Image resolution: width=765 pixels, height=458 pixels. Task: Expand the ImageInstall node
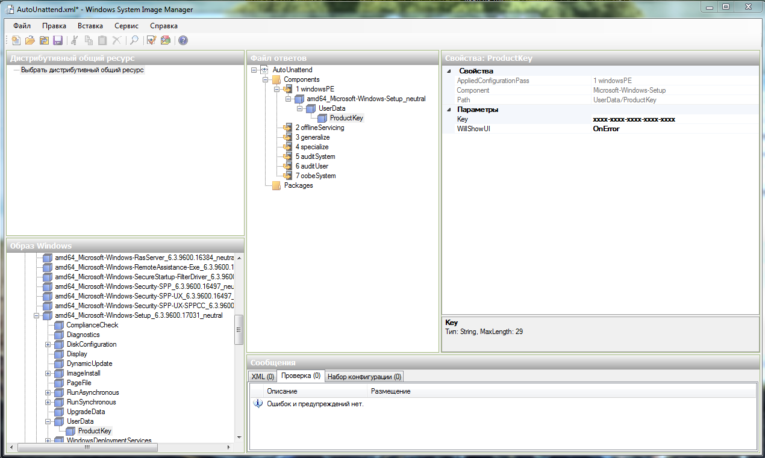click(x=48, y=373)
